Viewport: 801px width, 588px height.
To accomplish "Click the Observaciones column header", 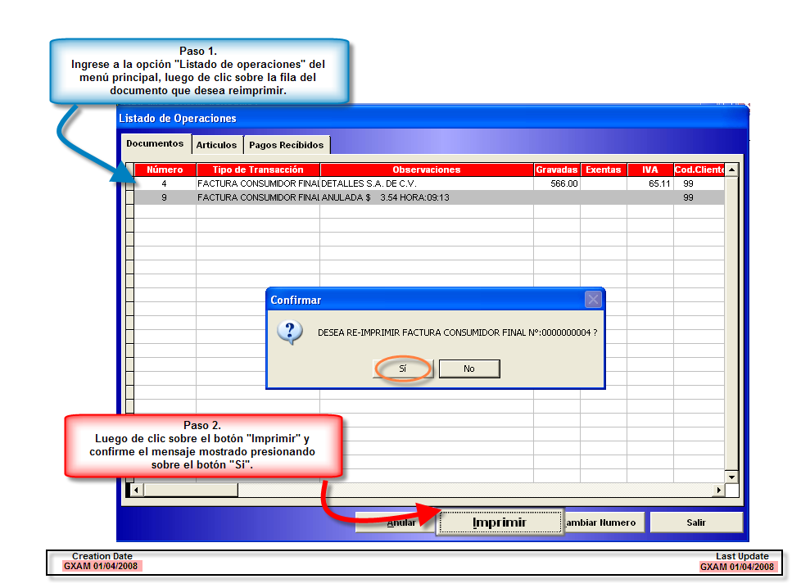I will (426, 170).
